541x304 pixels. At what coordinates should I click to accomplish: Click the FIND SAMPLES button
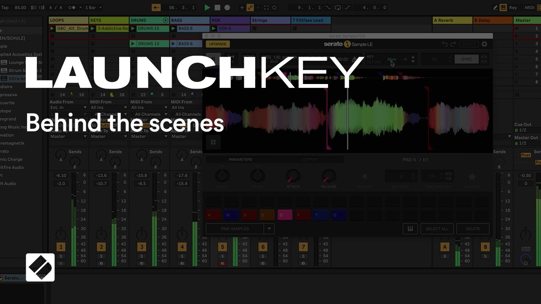pos(235,229)
